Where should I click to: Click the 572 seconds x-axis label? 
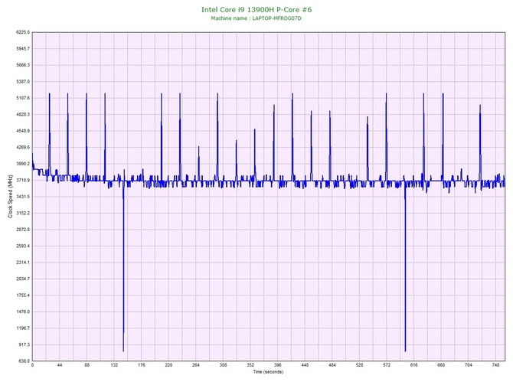387,365
